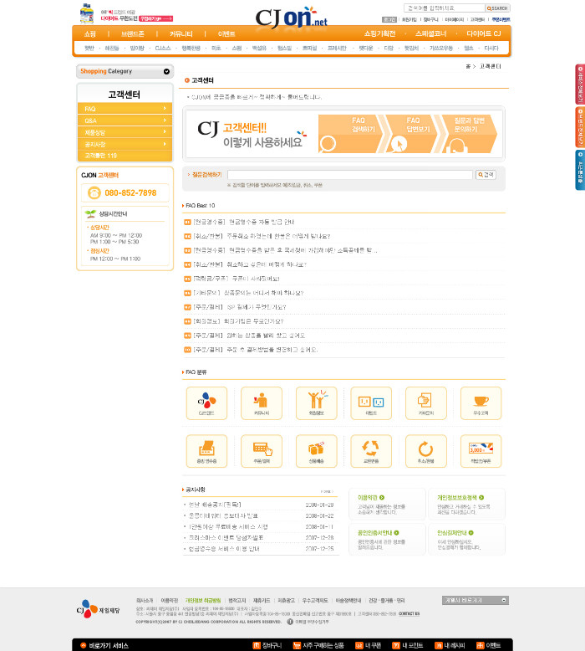Open the 이벤트 main navigation menu

pos(226,33)
